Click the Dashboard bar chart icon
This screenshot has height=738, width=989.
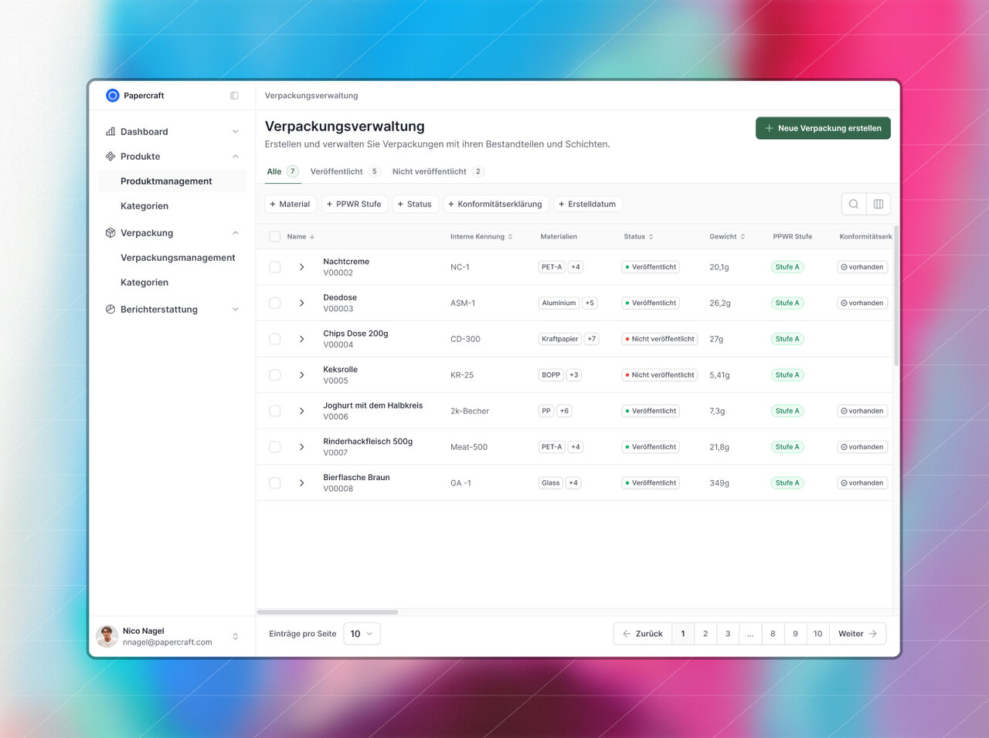tap(110, 132)
